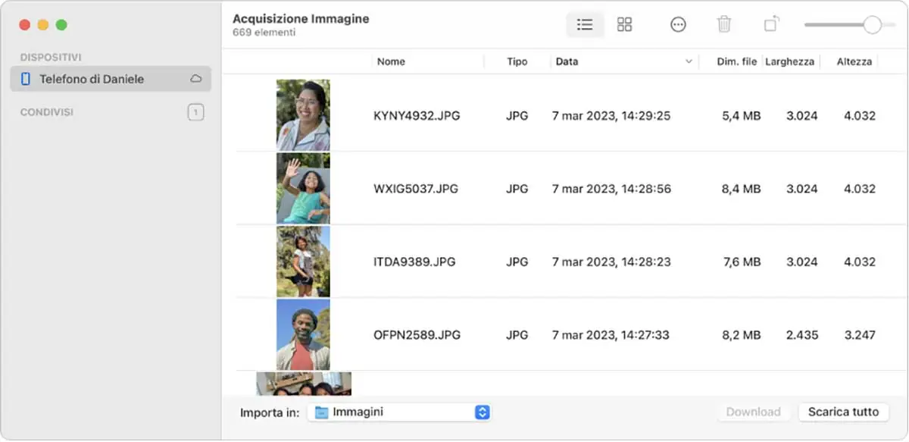909x442 pixels.
Task: Open the Importa in destination dropdown
Action: tap(482, 412)
